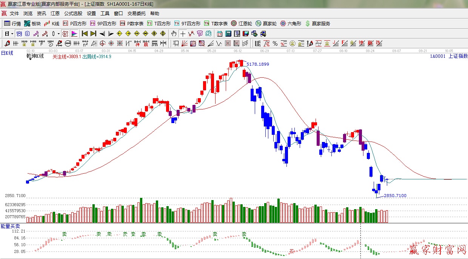
Task: Click the save floppy disk icon
Action: [245, 34]
